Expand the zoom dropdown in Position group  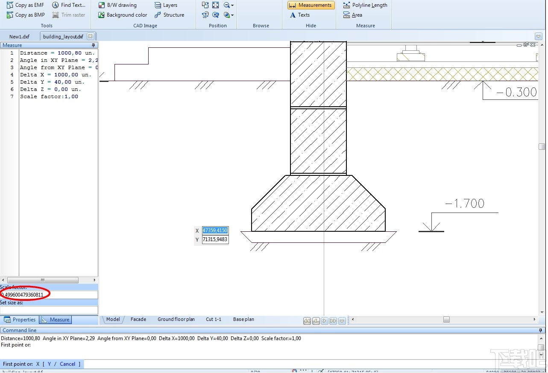[232, 6]
